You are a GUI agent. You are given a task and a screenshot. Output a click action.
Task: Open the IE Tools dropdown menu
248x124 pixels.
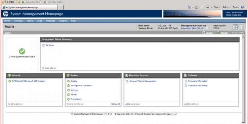pos(236,7)
